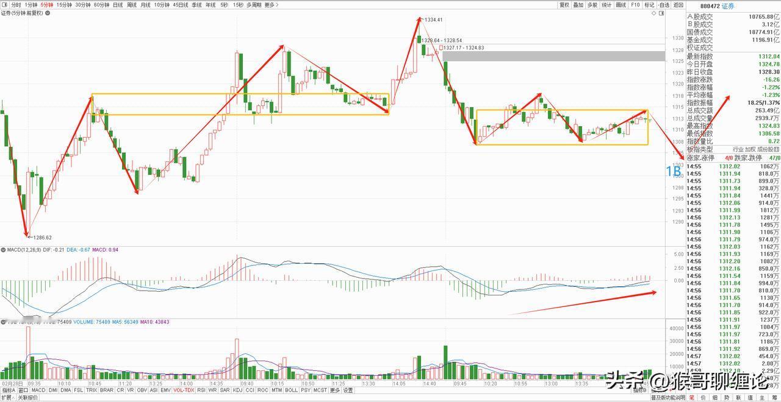Click the 返回 back button
This screenshot has height=402, width=781.
[678, 5]
